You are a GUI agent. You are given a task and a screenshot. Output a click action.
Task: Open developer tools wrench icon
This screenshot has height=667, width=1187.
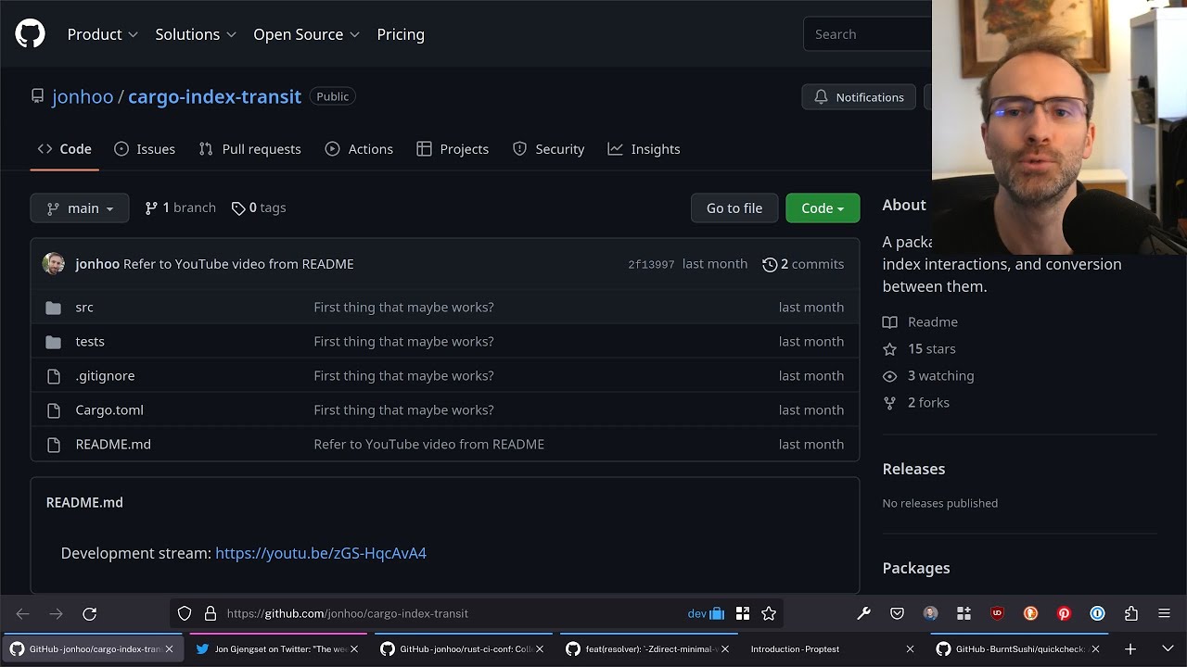863,613
